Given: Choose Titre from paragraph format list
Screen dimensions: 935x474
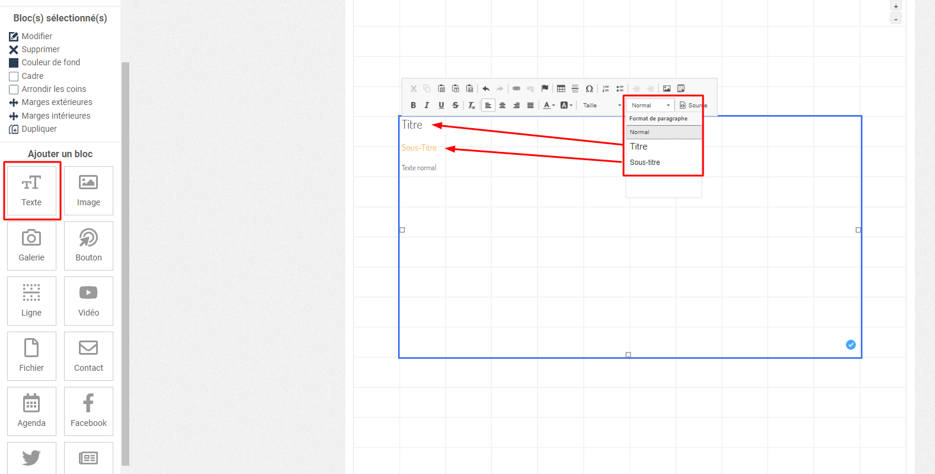Looking at the screenshot, I should pyautogui.click(x=639, y=147).
